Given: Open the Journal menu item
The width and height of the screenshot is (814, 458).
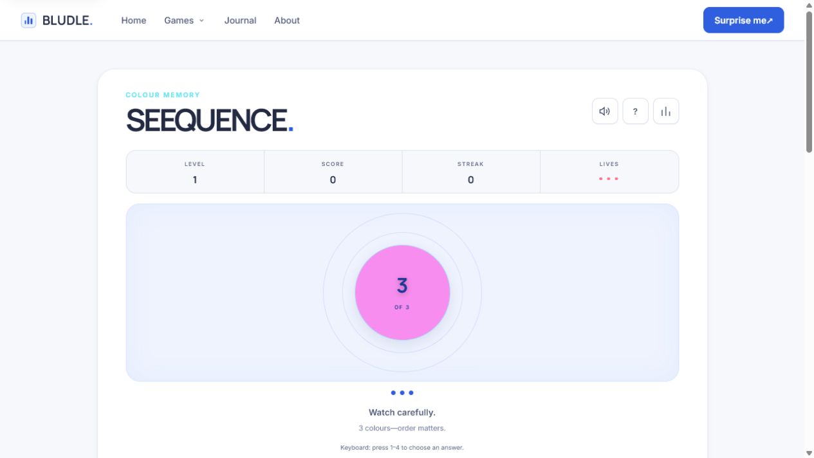Looking at the screenshot, I should pos(240,21).
